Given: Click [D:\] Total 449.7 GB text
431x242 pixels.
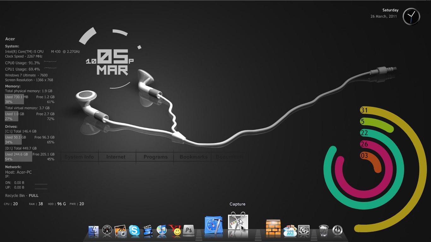Looking at the screenshot, I should coord(21,148).
